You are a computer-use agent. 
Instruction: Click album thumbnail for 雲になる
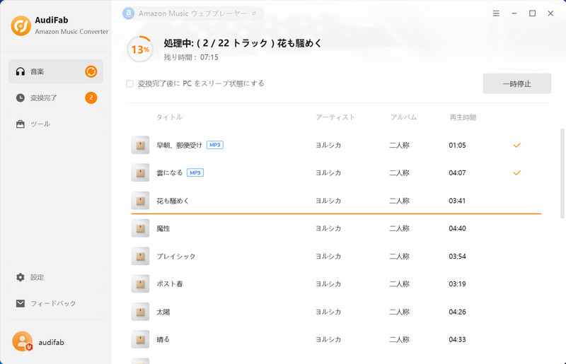pyautogui.click(x=140, y=172)
